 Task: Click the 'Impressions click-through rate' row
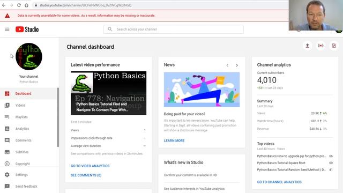click(x=108, y=138)
